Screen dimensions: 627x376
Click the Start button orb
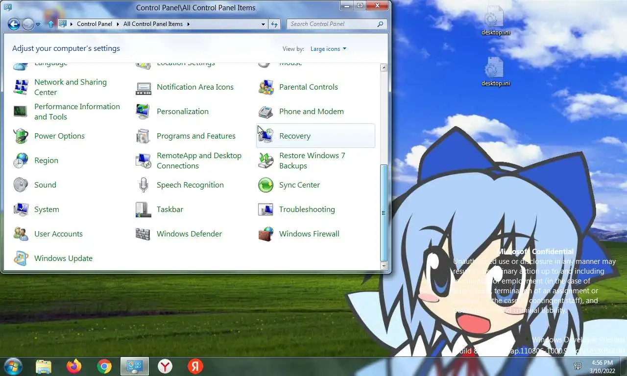pos(13,366)
